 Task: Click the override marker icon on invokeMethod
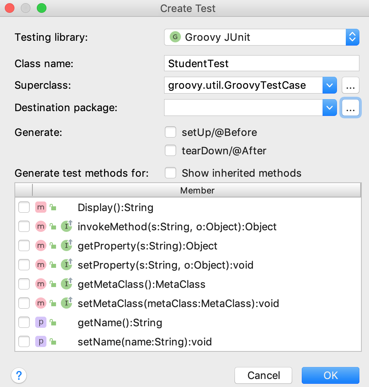point(66,226)
